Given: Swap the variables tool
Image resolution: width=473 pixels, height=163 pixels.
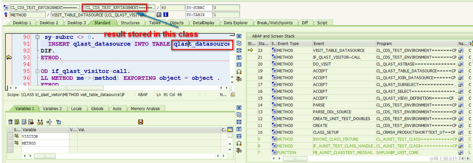Looking at the screenshot, I should [x=239, y=115].
